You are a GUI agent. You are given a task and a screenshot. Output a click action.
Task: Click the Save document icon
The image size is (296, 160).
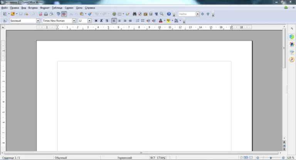21,14
